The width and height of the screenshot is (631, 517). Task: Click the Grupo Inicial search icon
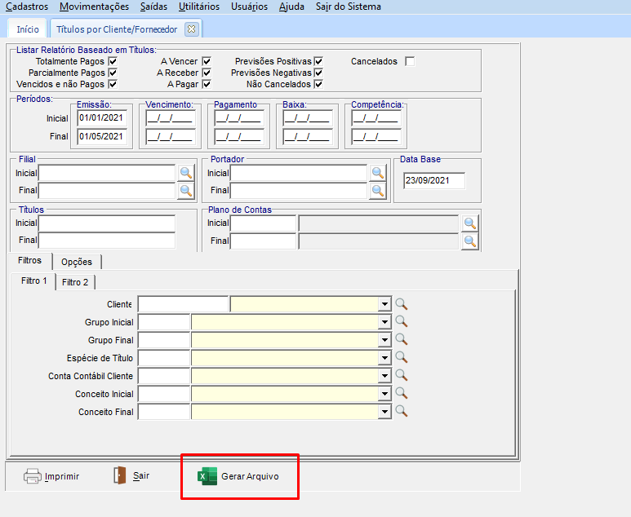click(x=401, y=322)
